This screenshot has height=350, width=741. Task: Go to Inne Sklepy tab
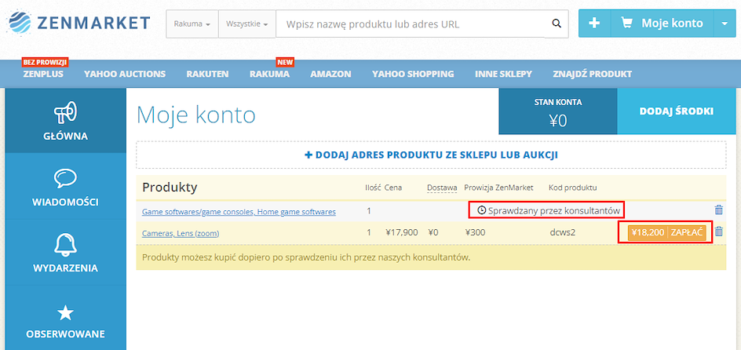503,74
